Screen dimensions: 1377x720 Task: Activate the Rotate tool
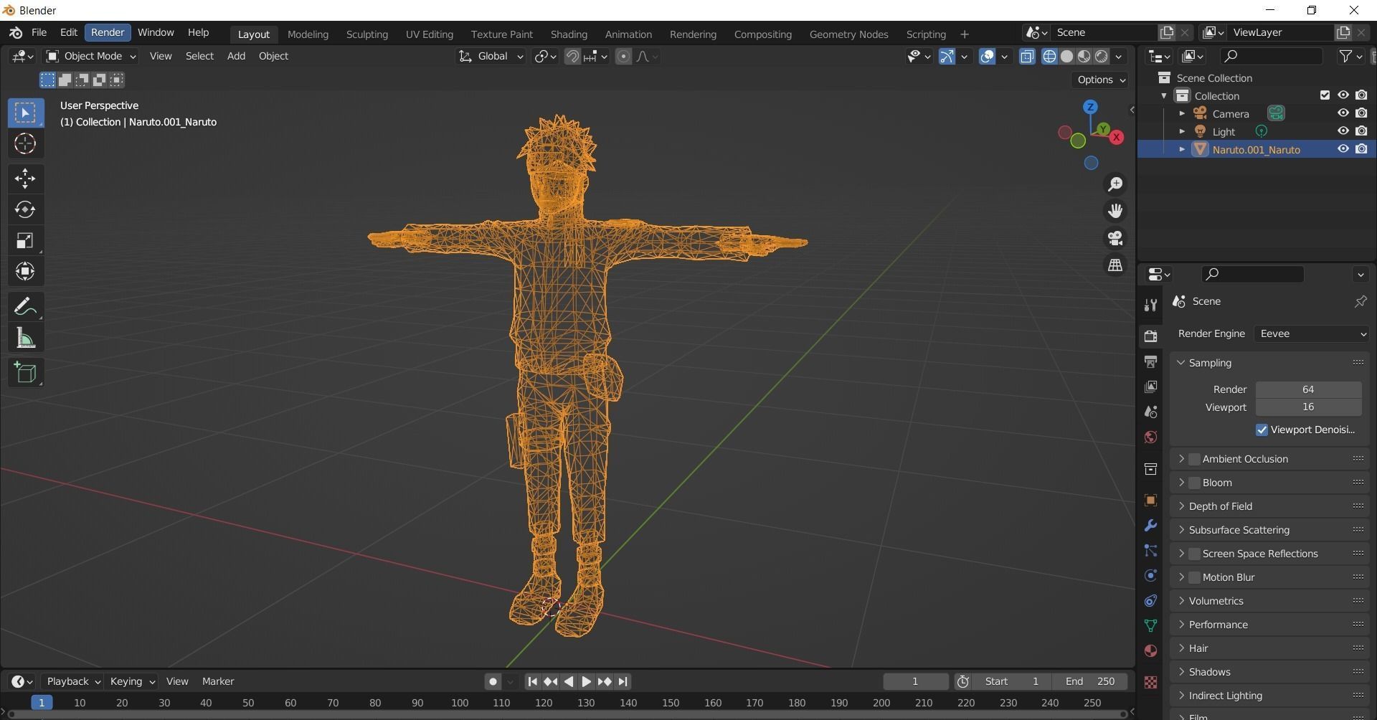pyautogui.click(x=26, y=209)
